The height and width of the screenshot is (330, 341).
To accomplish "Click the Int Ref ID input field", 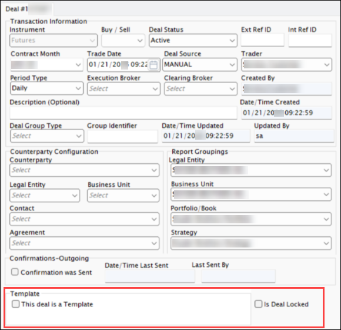I will (x=310, y=40).
